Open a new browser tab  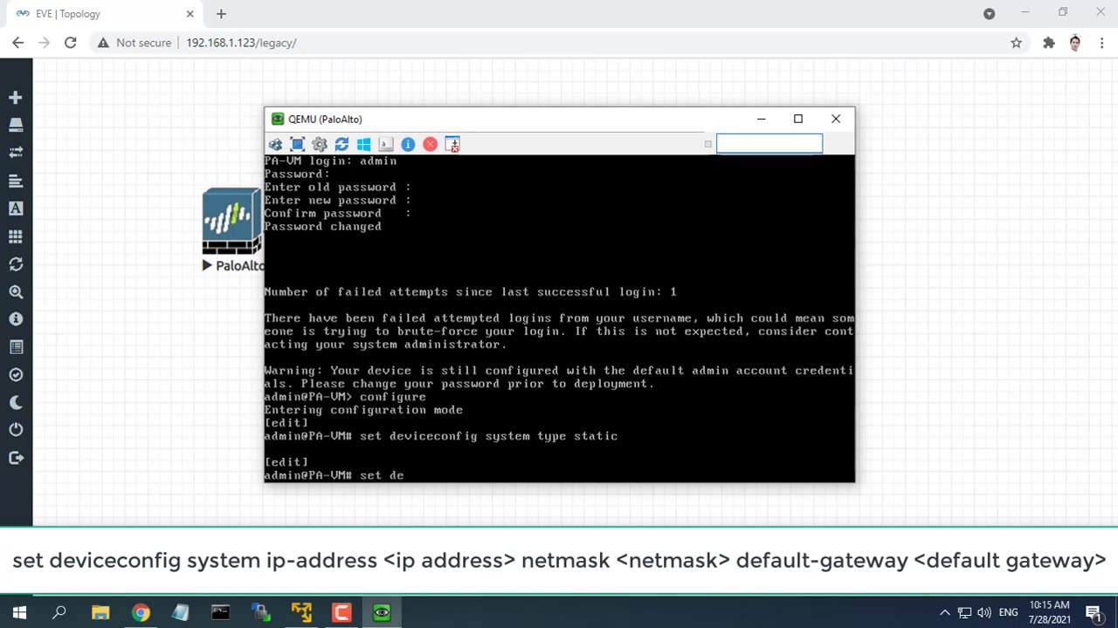221,14
